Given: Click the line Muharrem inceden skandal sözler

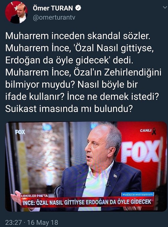Looking at the screenshot, I should (78, 36).
